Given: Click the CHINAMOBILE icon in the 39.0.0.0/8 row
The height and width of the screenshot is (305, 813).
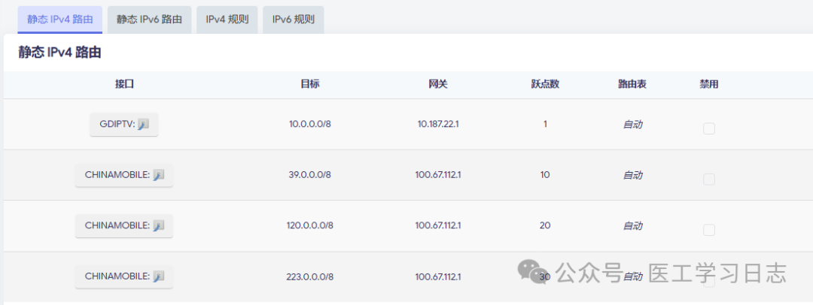Looking at the screenshot, I should click(x=158, y=175).
